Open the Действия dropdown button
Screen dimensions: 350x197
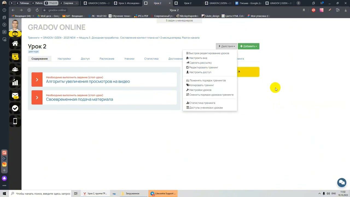coord(226,46)
